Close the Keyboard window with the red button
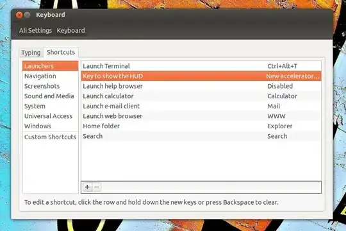This screenshot has width=346, height=231. (19, 15)
